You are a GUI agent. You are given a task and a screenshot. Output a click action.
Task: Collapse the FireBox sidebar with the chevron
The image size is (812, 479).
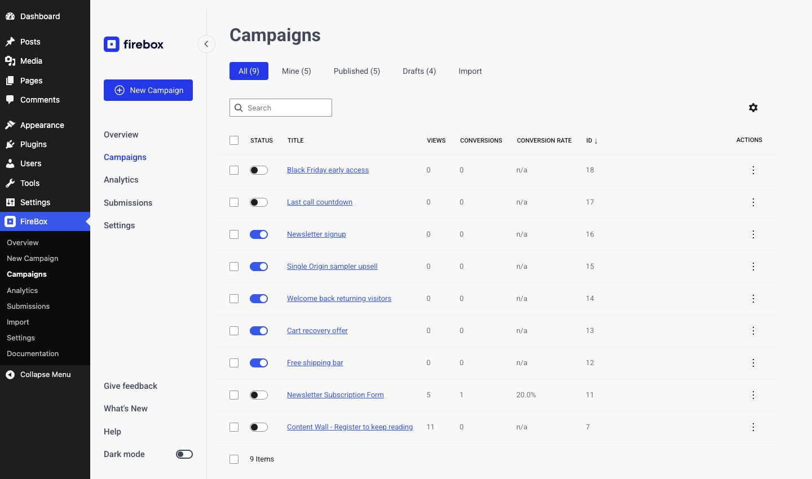tap(206, 44)
